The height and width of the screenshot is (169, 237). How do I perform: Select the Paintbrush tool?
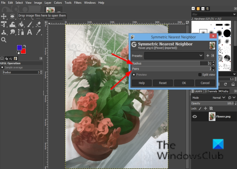tap(29, 24)
